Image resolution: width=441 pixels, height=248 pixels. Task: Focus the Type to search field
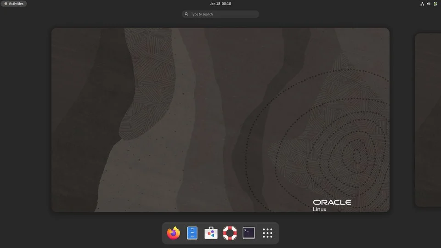click(220, 14)
